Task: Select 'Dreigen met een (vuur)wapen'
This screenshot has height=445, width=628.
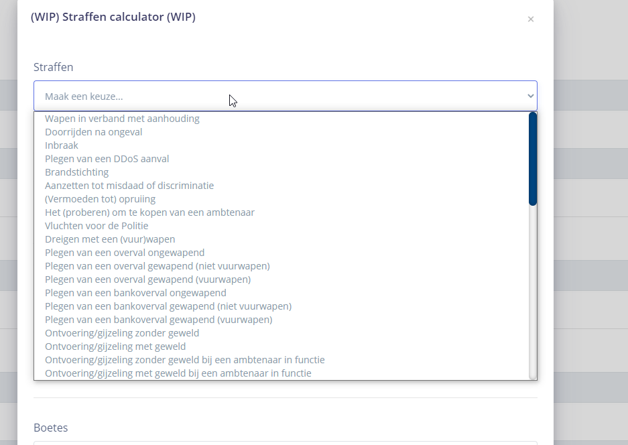Action: click(110, 239)
